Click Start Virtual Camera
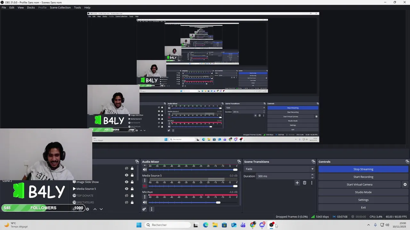Viewport: 410px width, 230px height. 359,185
